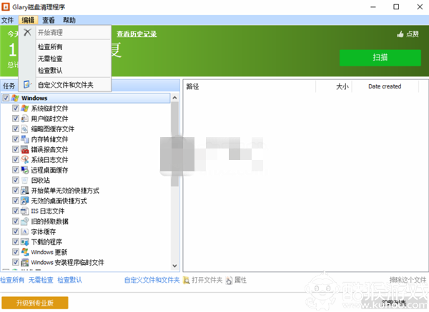
Task: Click the bottom 检查所有 link
Action: (12, 280)
